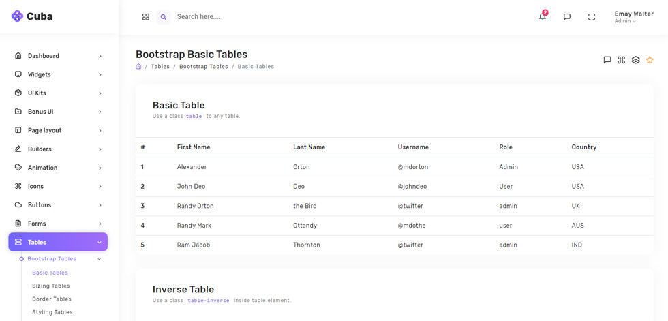Click the sidebar Icons command icon
Image resolution: width=668 pixels, height=321 pixels.
(x=18, y=186)
